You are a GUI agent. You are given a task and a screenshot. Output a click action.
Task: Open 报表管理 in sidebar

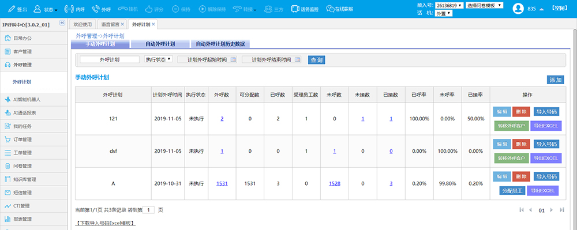(x=33, y=219)
